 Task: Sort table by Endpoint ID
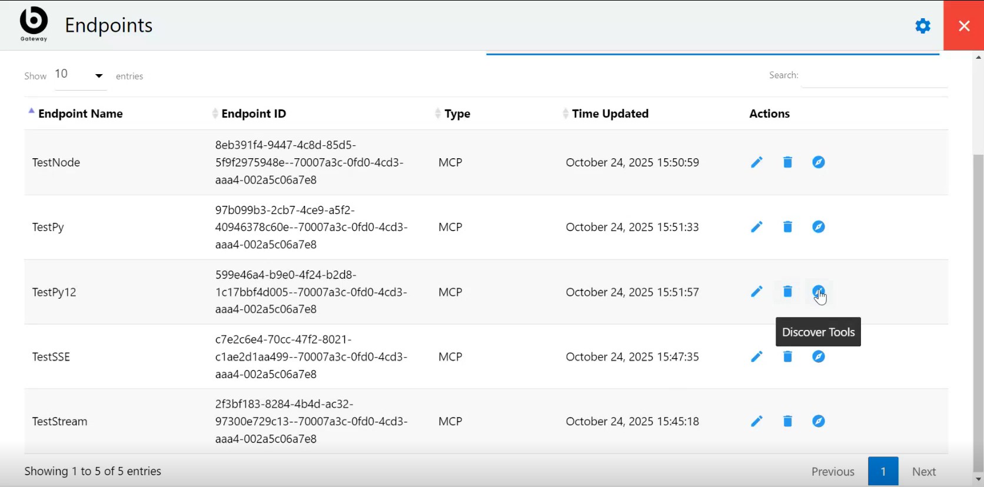(x=254, y=114)
